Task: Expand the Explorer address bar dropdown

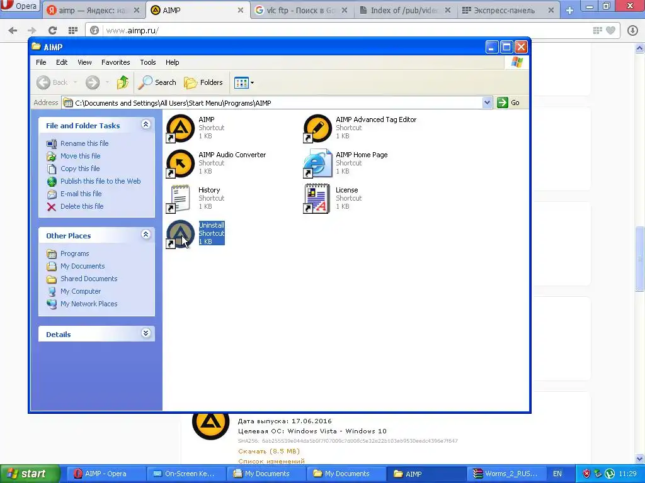Action: coord(487,103)
